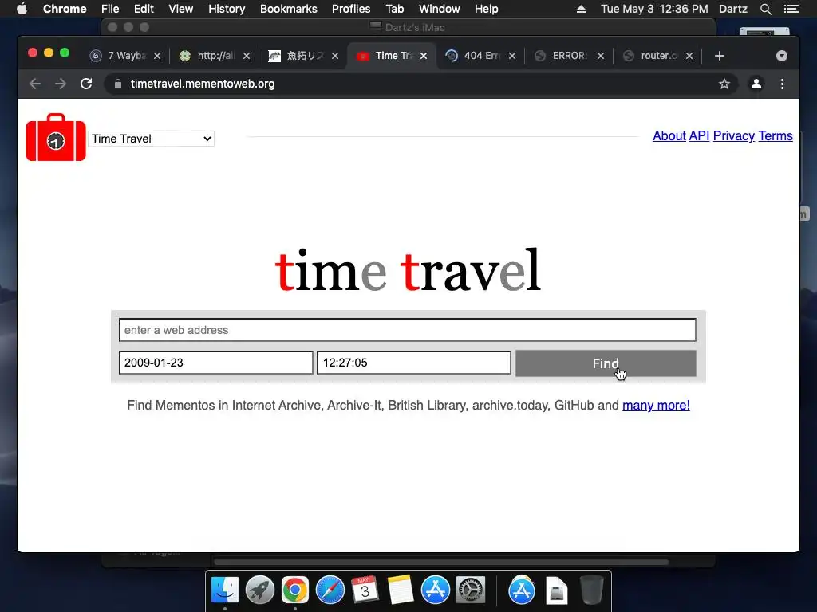Close the 魚拓 tab
The height and width of the screenshot is (612, 817).
tap(335, 56)
